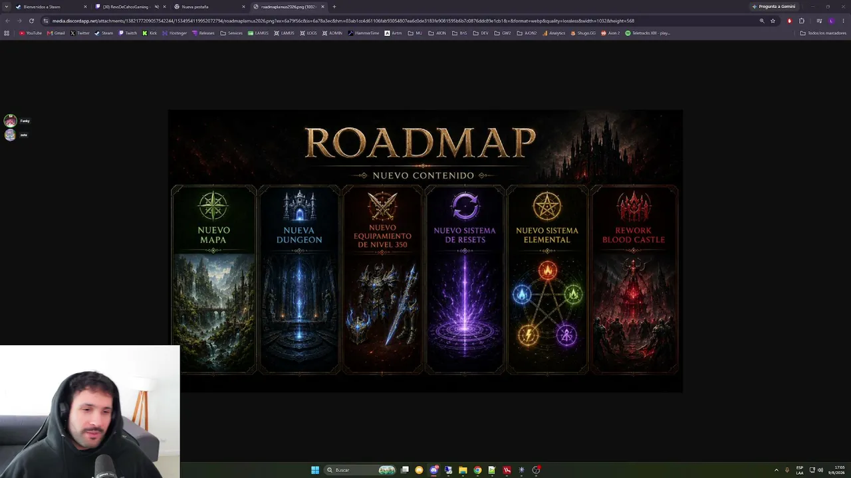Switch to the Nueva pestaña tab

tap(209, 7)
